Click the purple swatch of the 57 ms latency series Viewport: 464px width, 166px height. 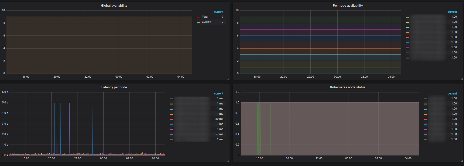tap(171, 135)
